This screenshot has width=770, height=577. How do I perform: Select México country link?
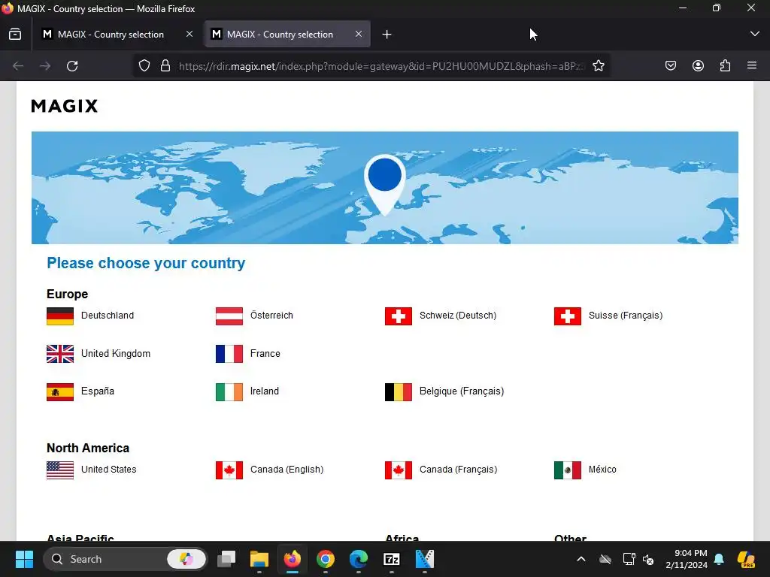[602, 469]
